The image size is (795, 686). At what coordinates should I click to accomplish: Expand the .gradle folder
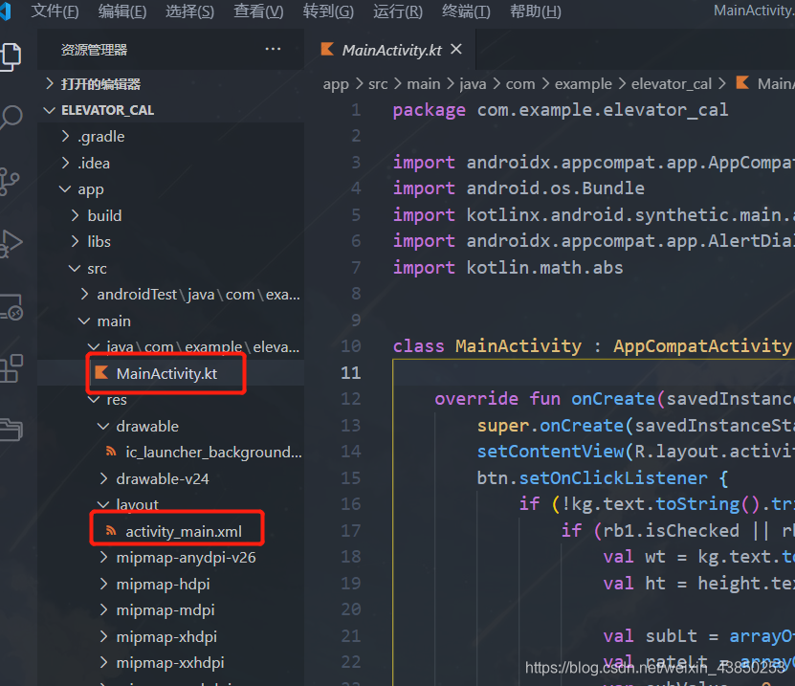(171, 137)
